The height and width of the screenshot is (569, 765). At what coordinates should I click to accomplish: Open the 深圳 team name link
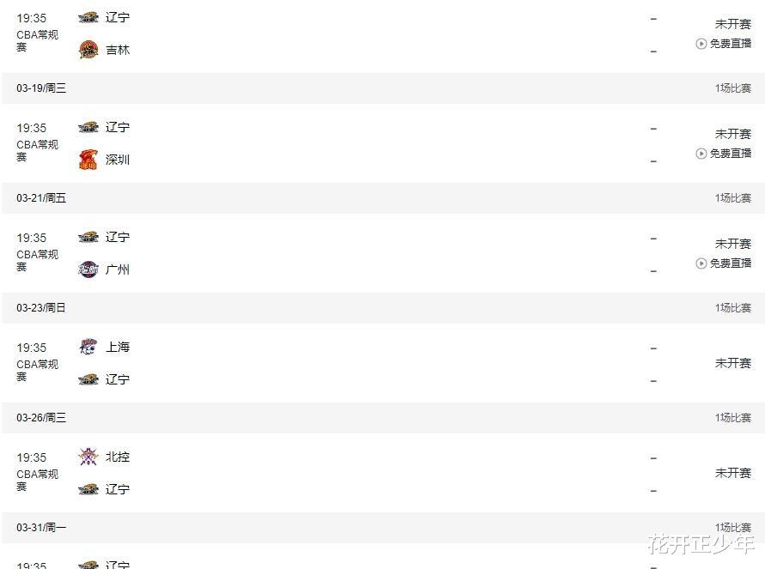118,160
